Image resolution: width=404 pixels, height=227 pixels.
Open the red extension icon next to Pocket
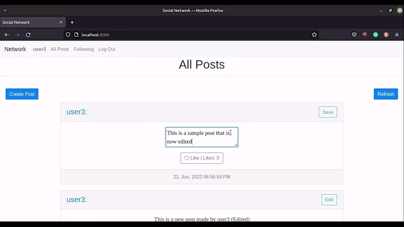coord(365,35)
